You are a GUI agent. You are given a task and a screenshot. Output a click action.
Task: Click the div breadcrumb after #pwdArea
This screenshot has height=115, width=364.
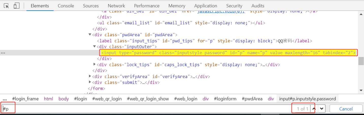tap(271, 99)
